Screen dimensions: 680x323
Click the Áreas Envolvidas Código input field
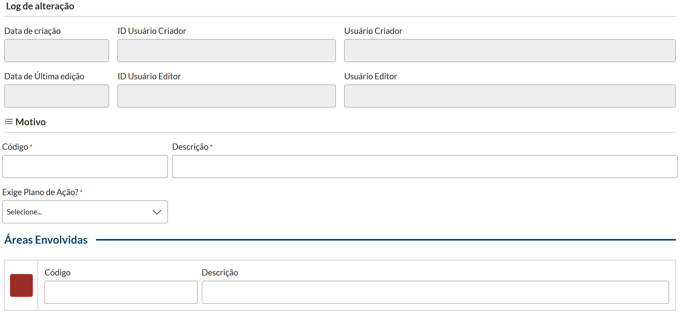121,292
